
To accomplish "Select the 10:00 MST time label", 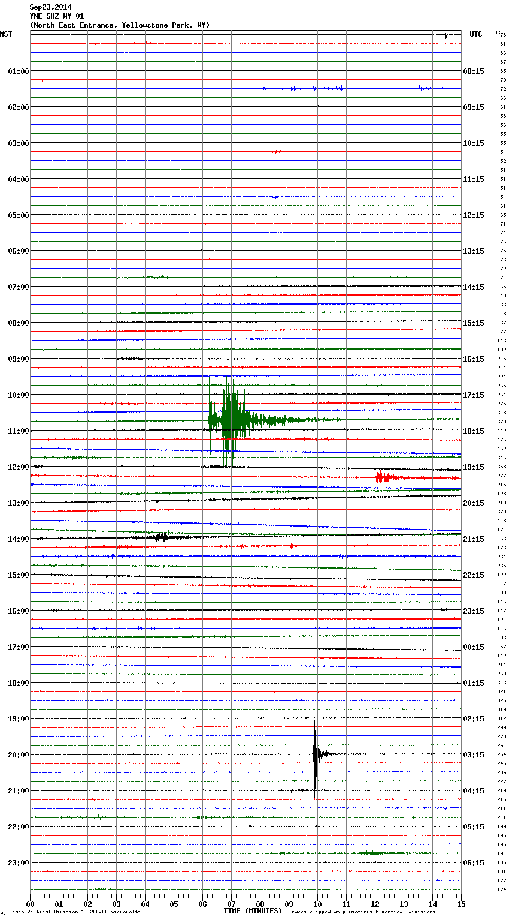I will pos(19,395).
